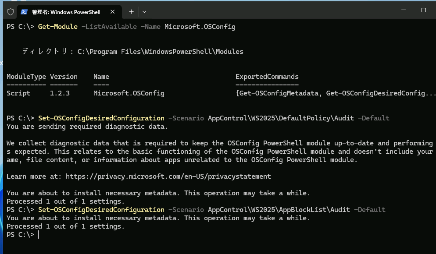Image resolution: width=436 pixels, height=254 pixels.
Task: Click the blinking prompt cursor input line
Action: click(39, 234)
